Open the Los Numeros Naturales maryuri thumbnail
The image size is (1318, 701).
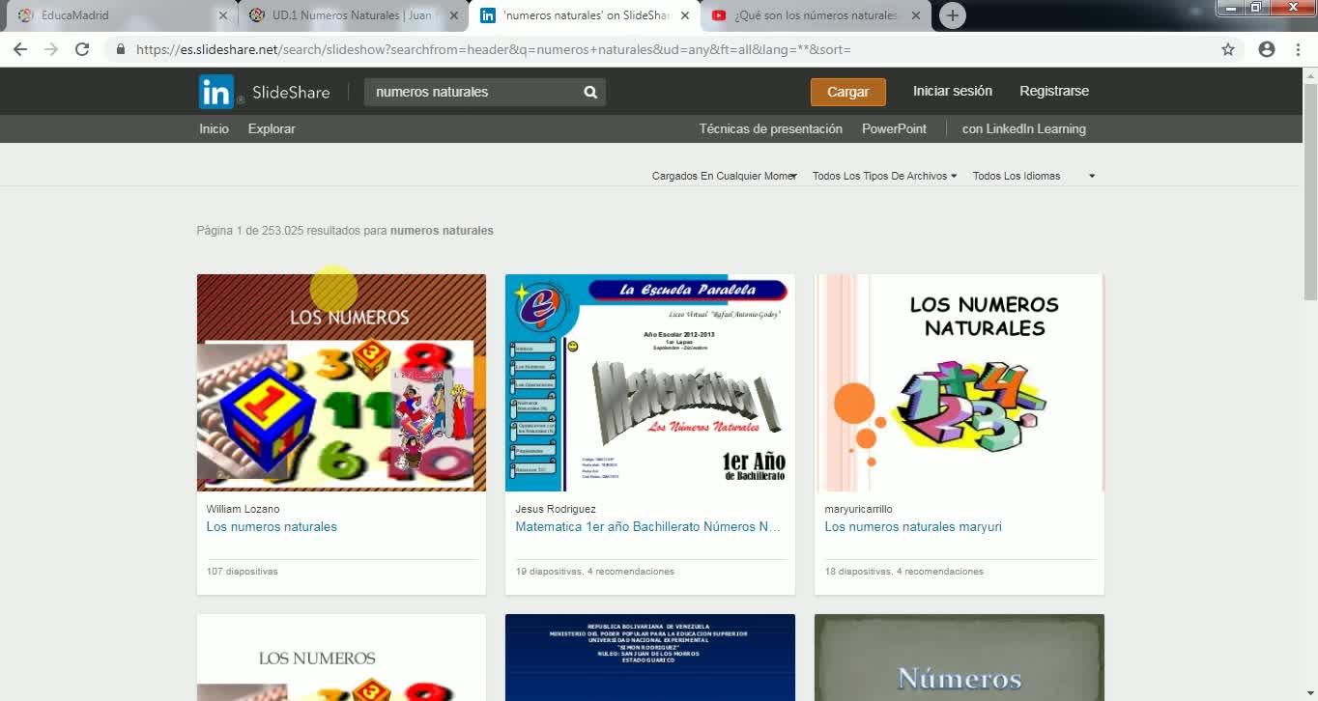(x=960, y=382)
